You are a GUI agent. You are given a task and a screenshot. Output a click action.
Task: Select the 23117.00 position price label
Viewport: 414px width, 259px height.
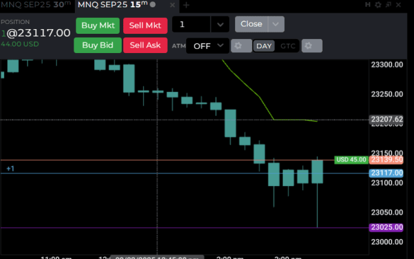coord(386,173)
